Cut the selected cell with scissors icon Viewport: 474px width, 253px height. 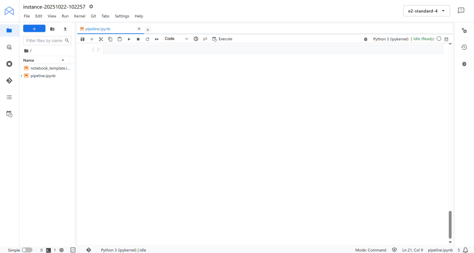click(101, 39)
